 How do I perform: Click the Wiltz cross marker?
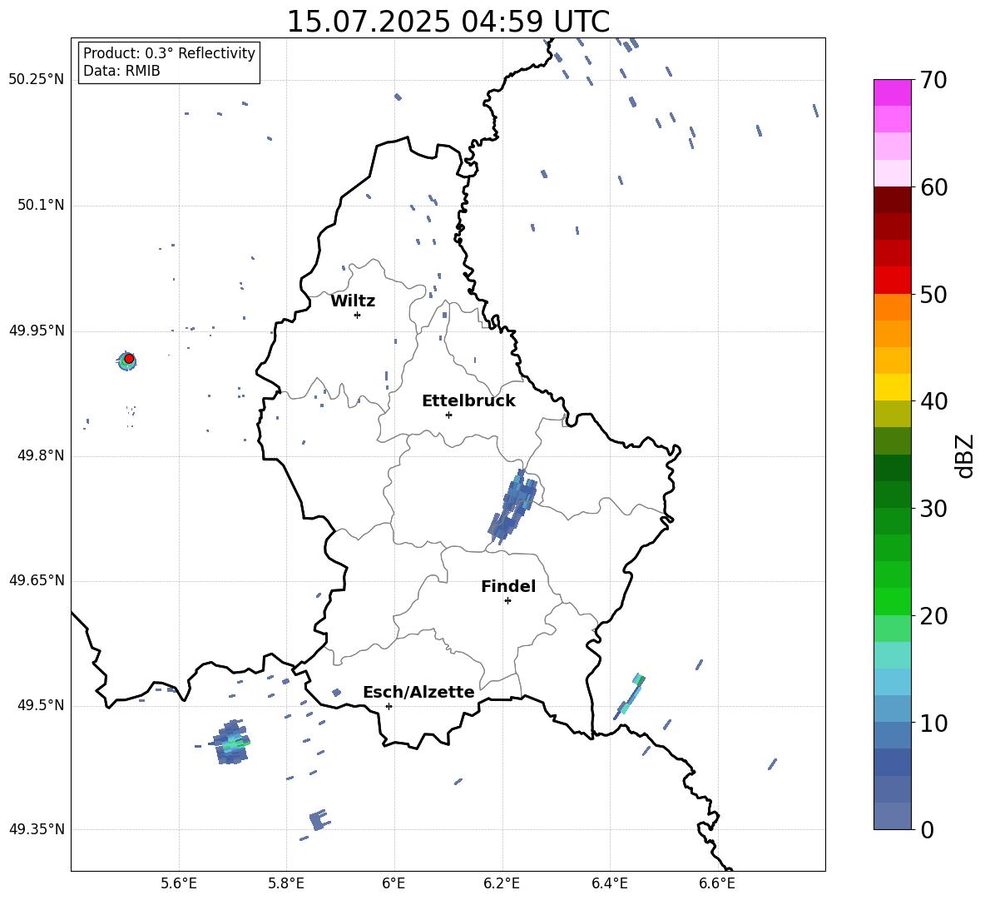coord(357,315)
